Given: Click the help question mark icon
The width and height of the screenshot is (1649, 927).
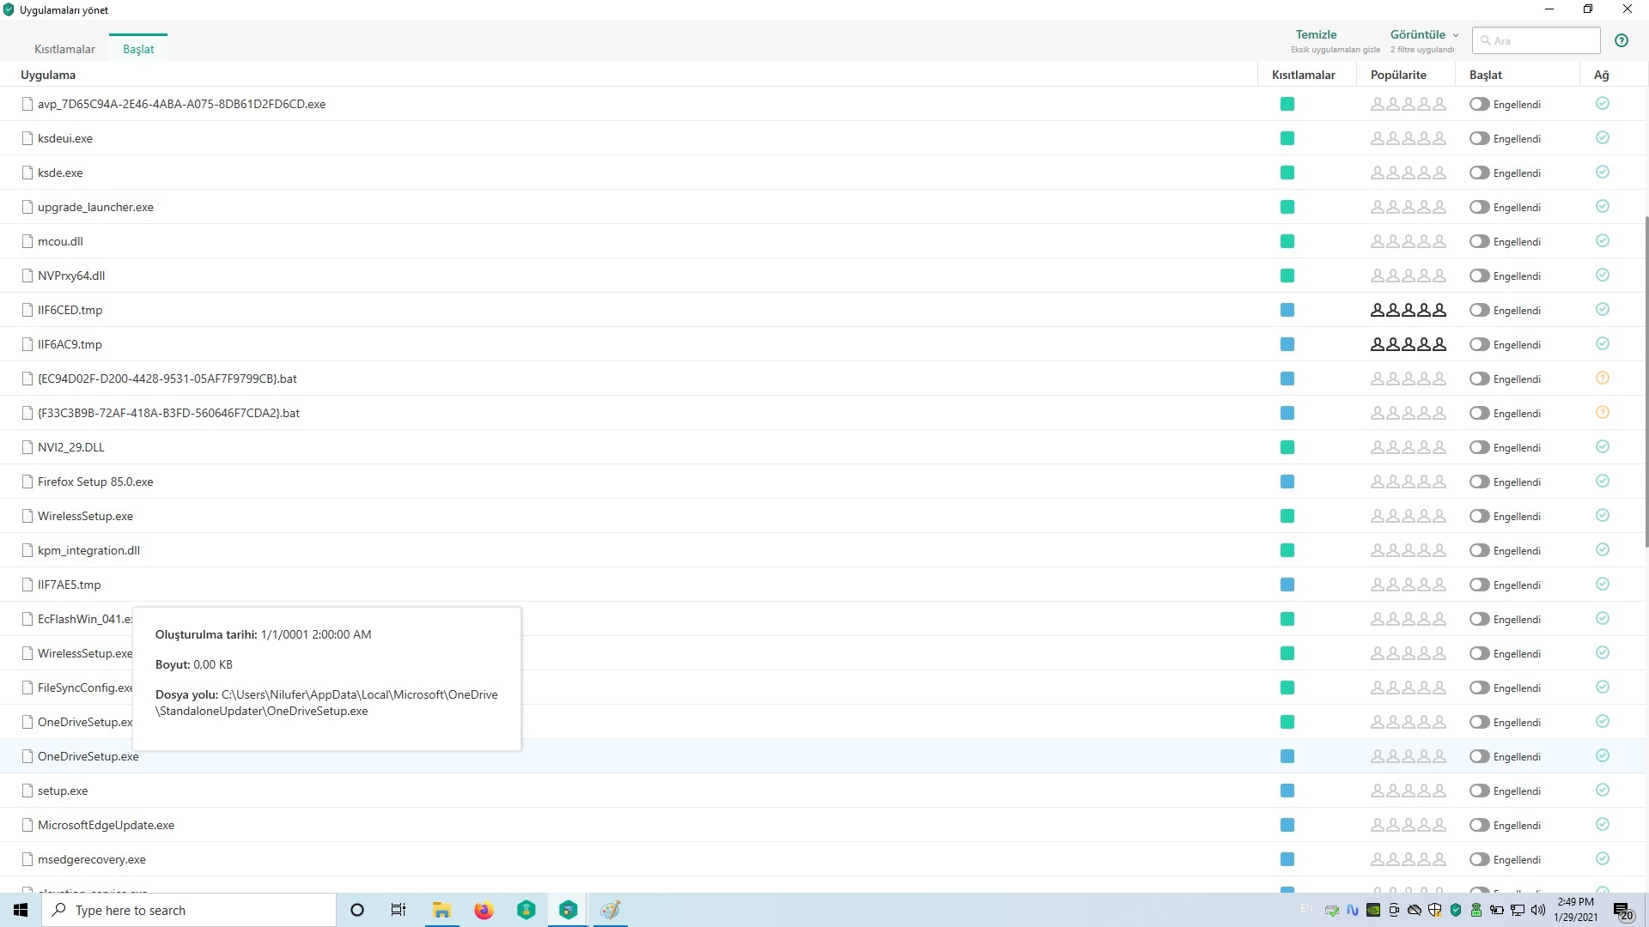Looking at the screenshot, I should pyautogui.click(x=1621, y=40).
